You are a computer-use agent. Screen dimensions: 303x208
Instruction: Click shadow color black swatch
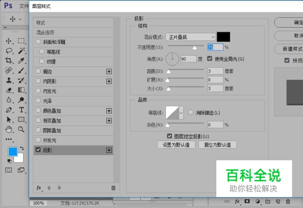[223, 37]
